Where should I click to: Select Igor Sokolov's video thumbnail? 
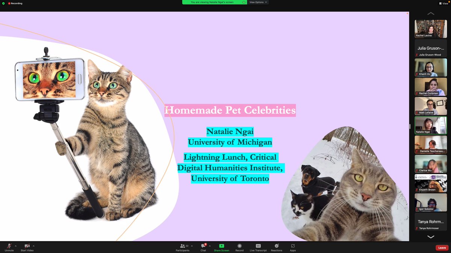coord(431,202)
